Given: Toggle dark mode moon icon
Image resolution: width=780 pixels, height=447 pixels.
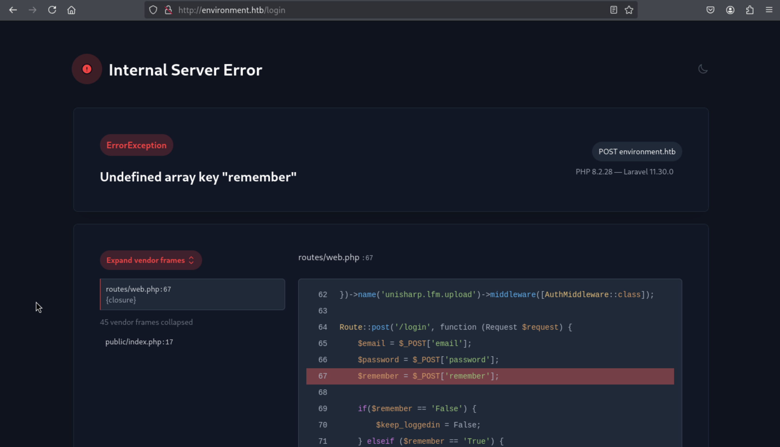Looking at the screenshot, I should coord(703,69).
